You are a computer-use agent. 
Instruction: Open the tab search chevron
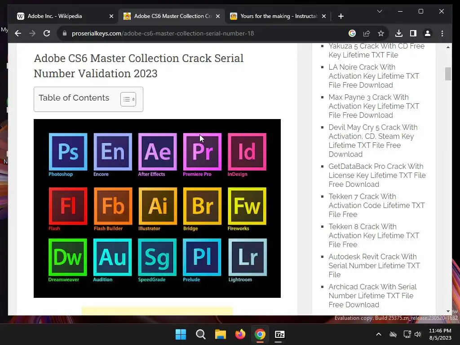[379, 11]
